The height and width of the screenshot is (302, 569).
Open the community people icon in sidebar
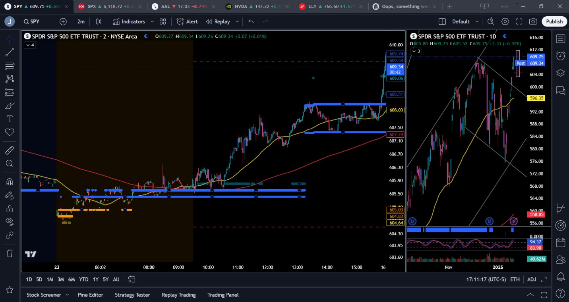click(561, 260)
